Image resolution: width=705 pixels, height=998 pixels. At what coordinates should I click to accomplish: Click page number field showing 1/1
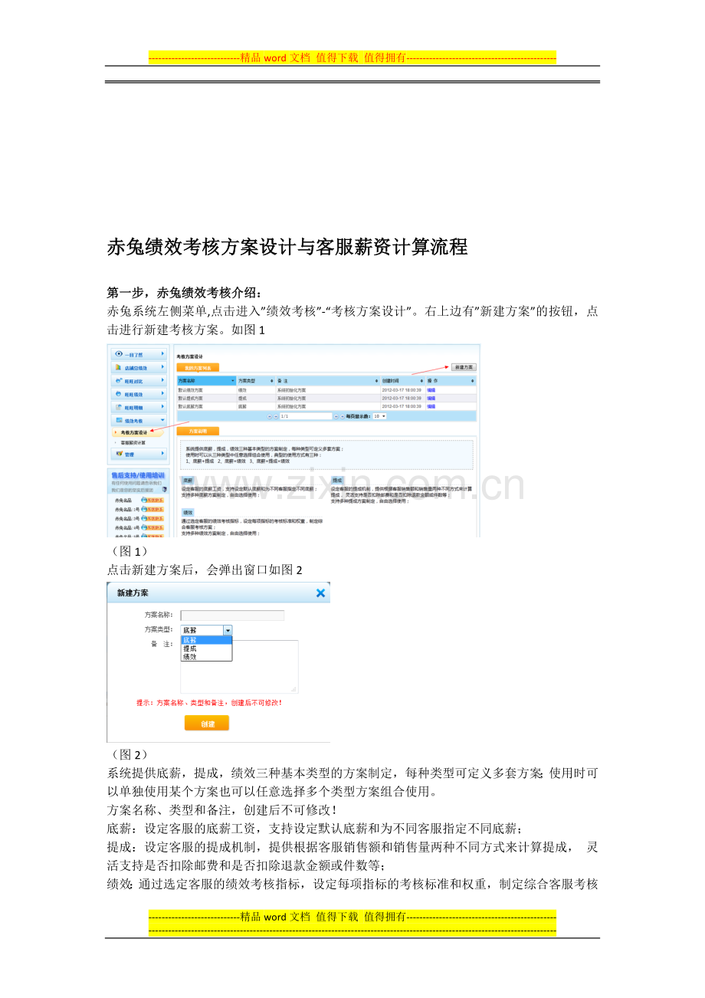coord(304,416)
